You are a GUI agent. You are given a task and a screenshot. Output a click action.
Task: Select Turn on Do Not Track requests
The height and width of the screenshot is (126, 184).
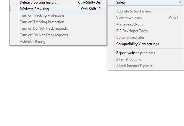44,28
